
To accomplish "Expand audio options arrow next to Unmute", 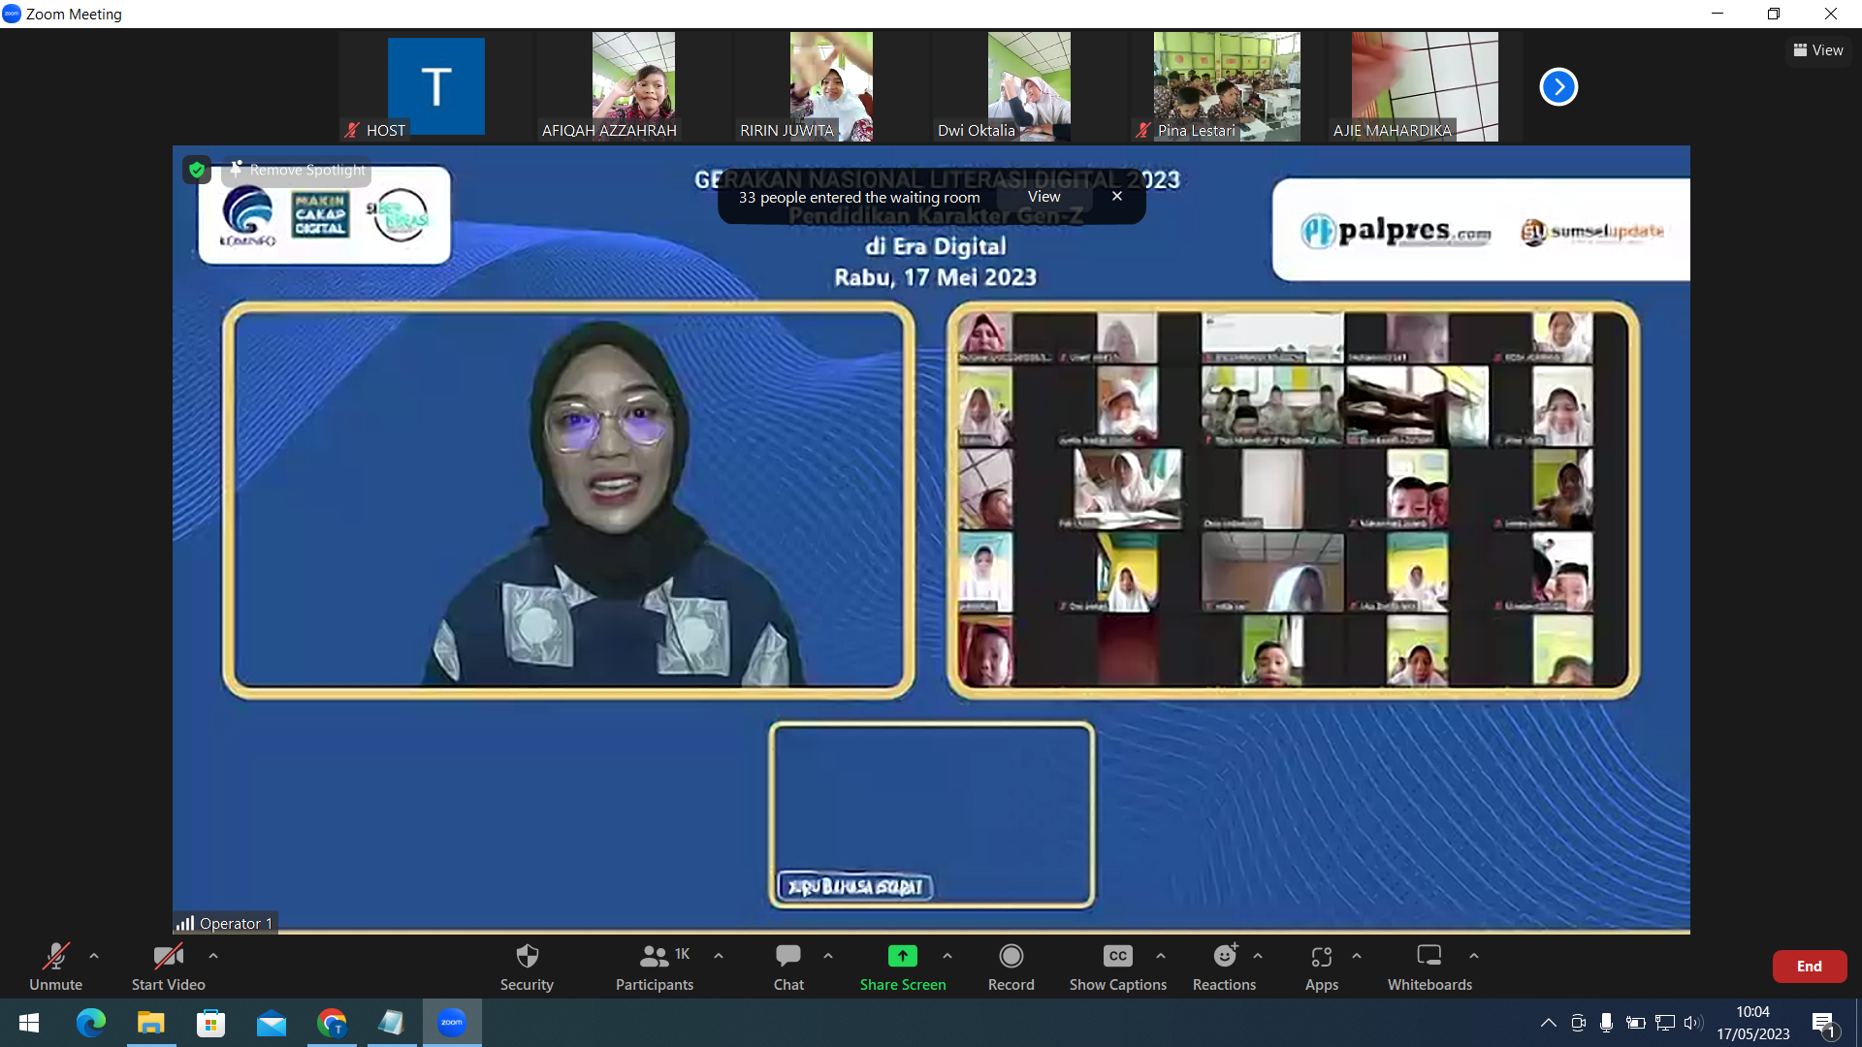I will coord(94,956).
